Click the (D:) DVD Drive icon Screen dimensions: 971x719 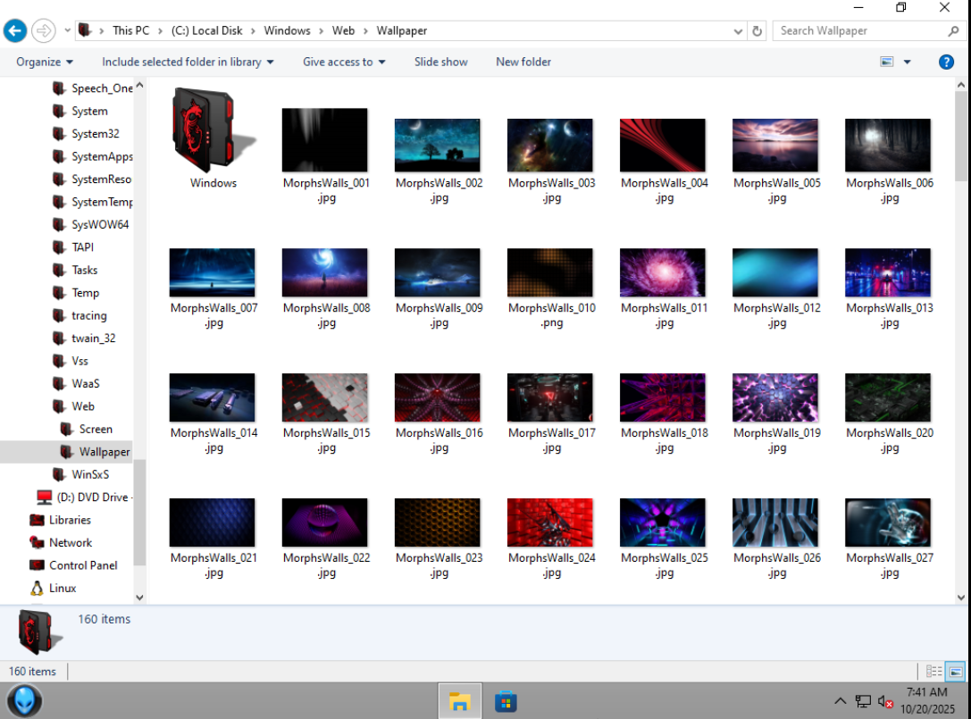tap(44, 497)
